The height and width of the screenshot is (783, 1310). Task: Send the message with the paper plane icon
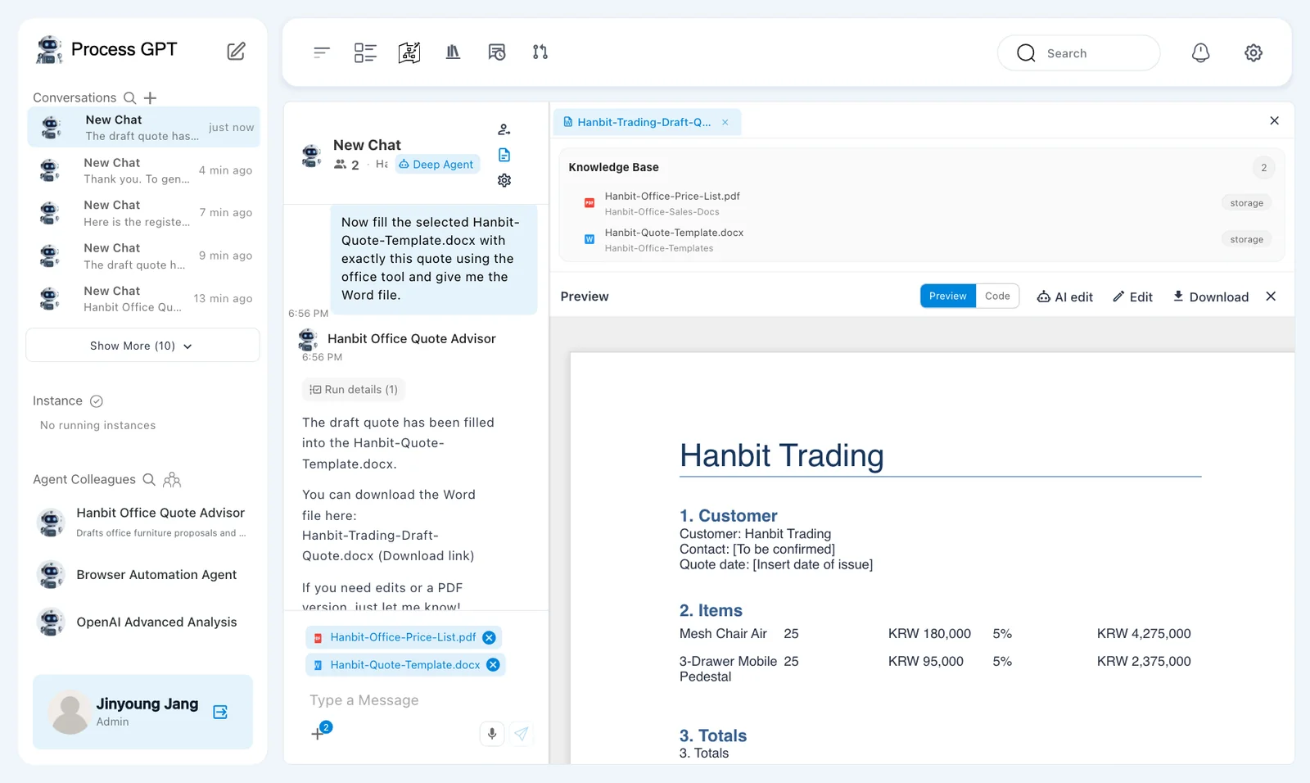click(x=522, y=734)
